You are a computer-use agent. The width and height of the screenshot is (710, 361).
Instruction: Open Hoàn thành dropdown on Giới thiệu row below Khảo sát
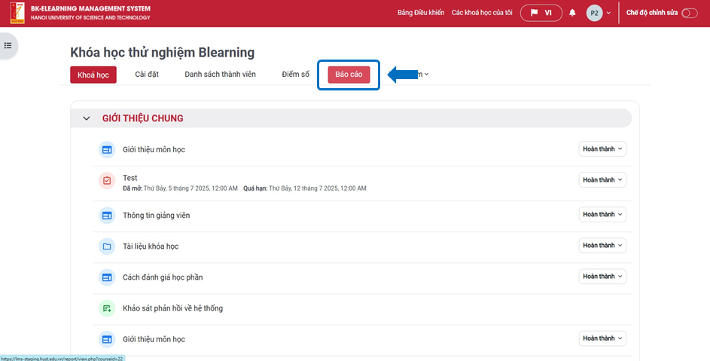(602, 338)
